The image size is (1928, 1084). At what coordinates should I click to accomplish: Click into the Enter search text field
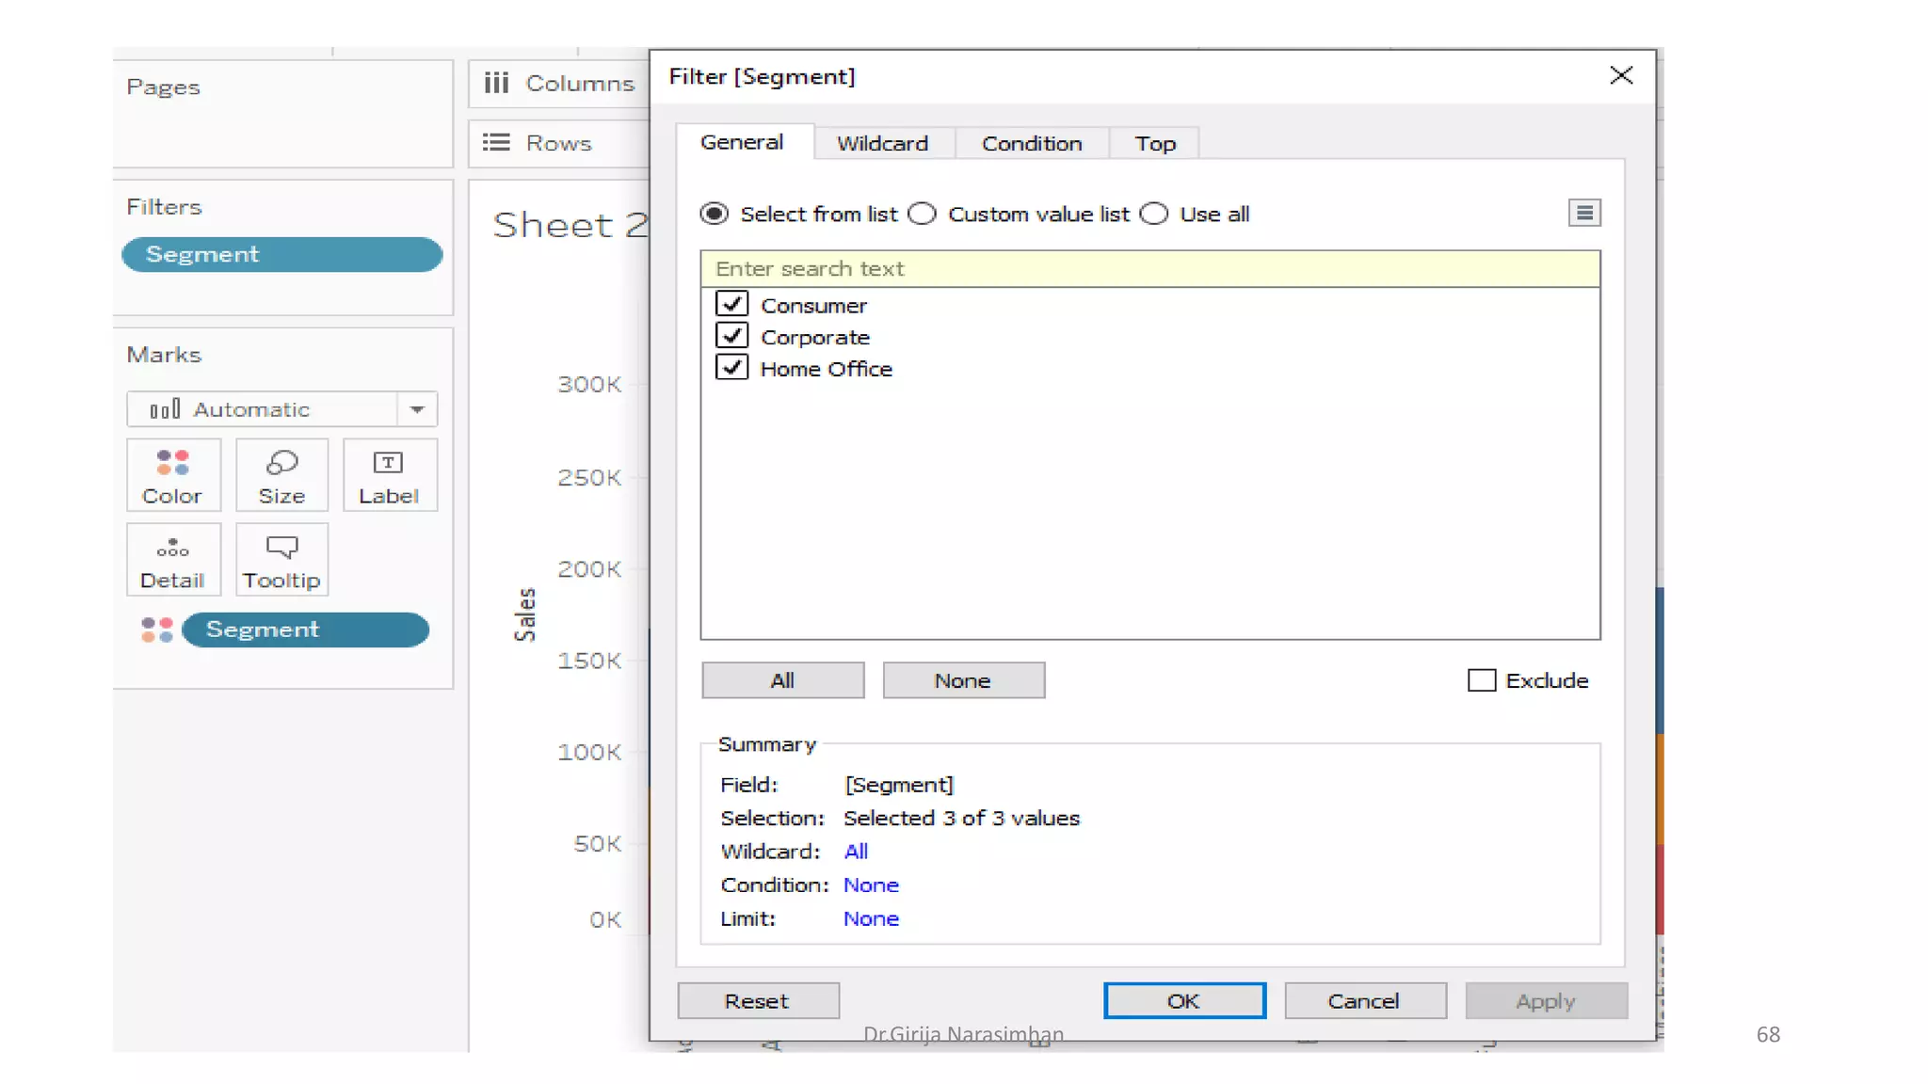1149,269
